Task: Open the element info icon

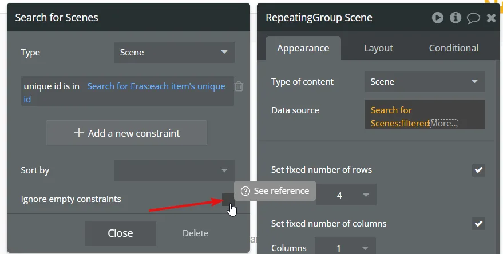Action: [x=455, y=17]
